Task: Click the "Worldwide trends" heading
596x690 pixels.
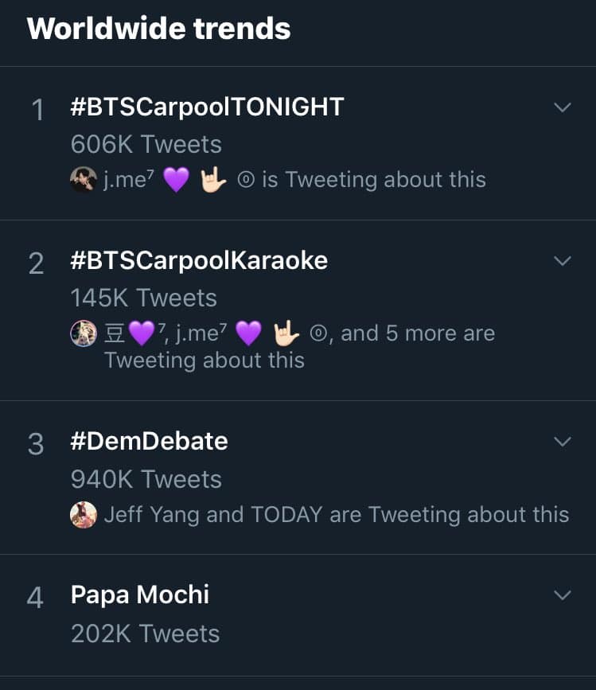Action: (x=158, y=29)
